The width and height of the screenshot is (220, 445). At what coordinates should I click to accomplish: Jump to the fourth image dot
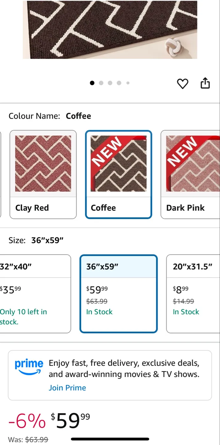click(x=119, y=83)
